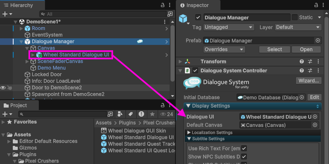
Task: Expand Transform component foldout
Action: (180, 61)
